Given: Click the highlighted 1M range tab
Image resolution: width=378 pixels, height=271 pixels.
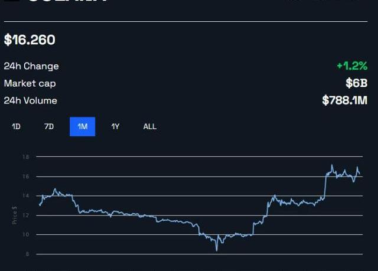Looking at the screenshot, I should click(82, 126).
